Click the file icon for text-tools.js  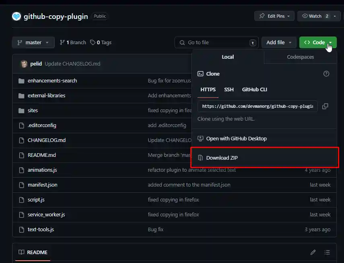pyautogui.click(x=21, y=230)
